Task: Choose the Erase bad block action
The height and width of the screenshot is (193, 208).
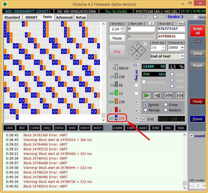Action: click(x=166, y=105)
